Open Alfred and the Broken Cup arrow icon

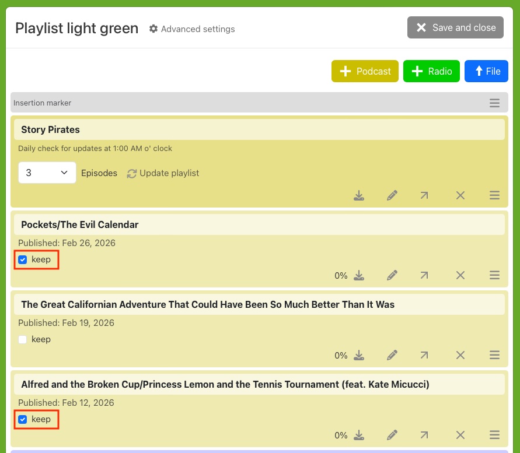(424, 435)
